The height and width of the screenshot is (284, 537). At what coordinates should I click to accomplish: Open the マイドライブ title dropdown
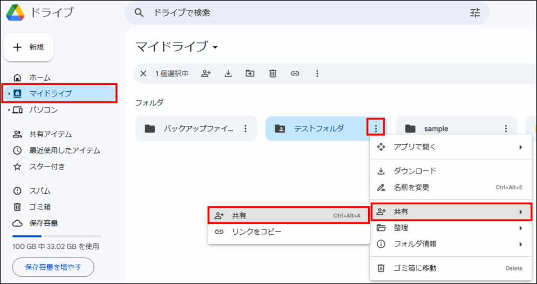coord(215,47)
